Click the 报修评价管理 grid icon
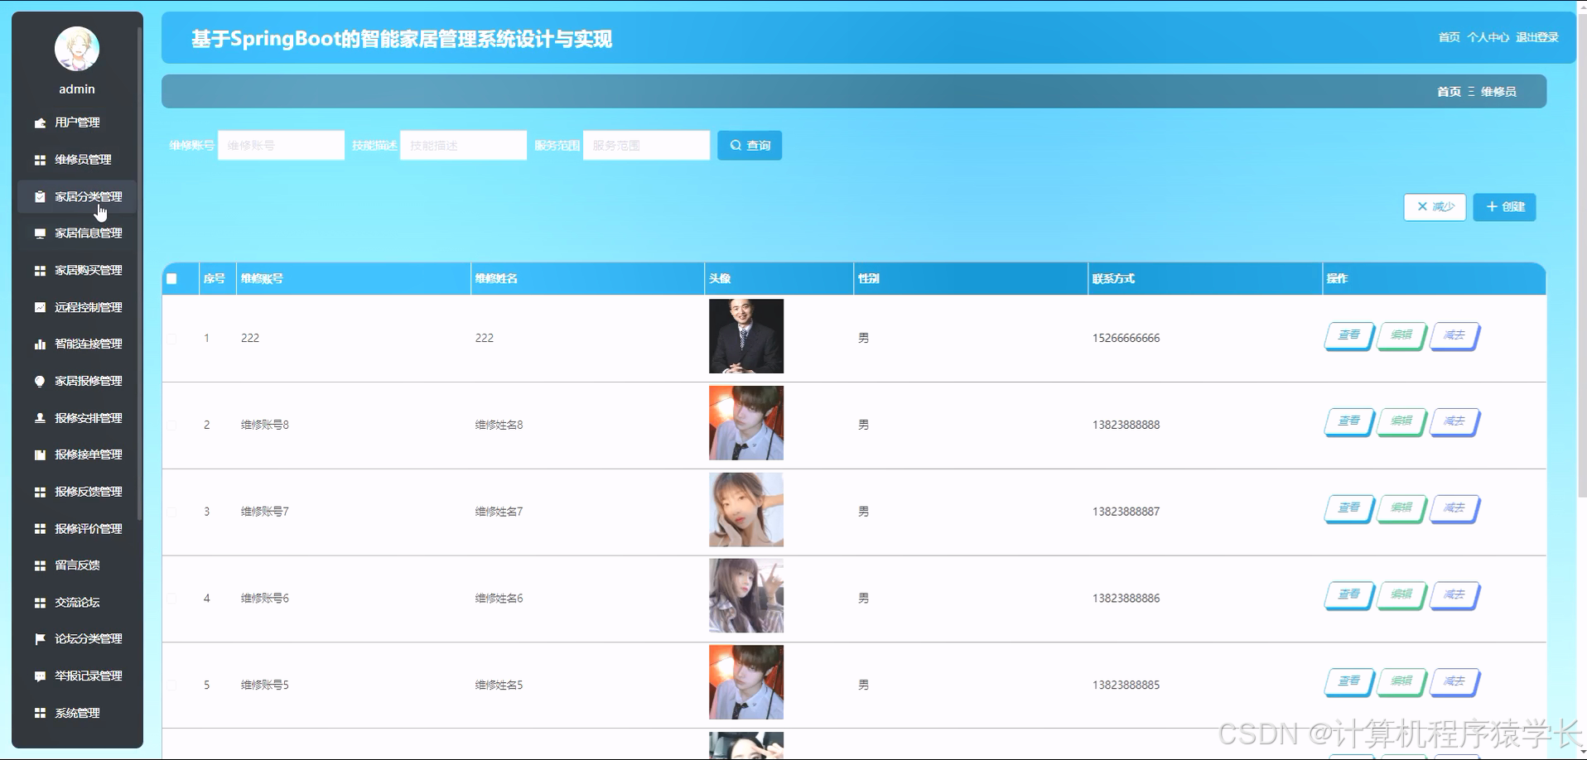This screenshot has width=1587, height=760. [x=40, y=528]
